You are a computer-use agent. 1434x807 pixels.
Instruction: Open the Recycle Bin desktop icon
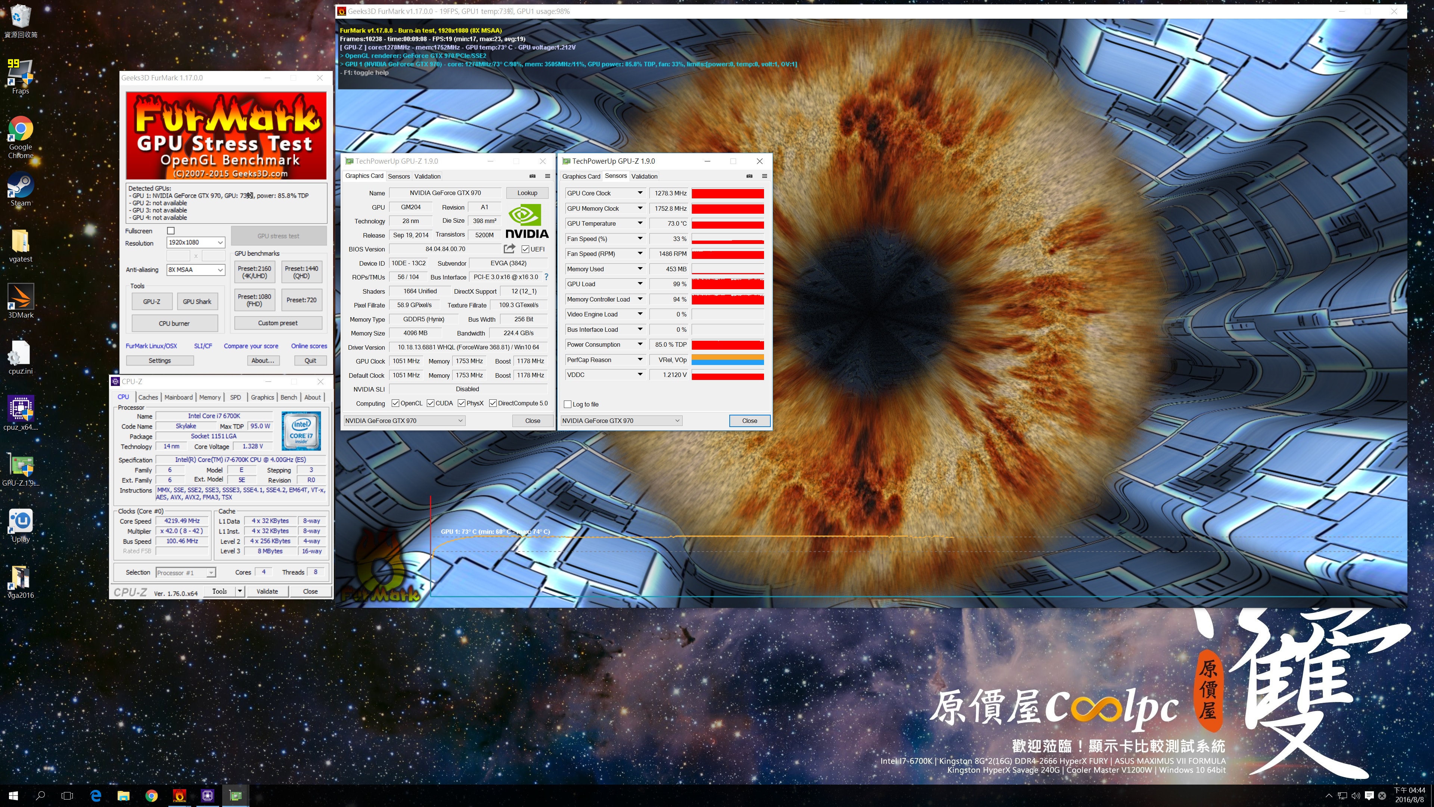pos(21,21)
